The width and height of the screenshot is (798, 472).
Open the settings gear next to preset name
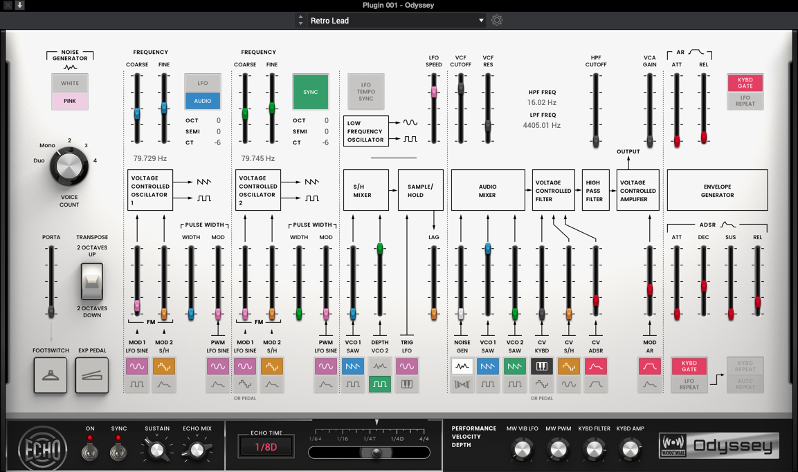(497, 20)
